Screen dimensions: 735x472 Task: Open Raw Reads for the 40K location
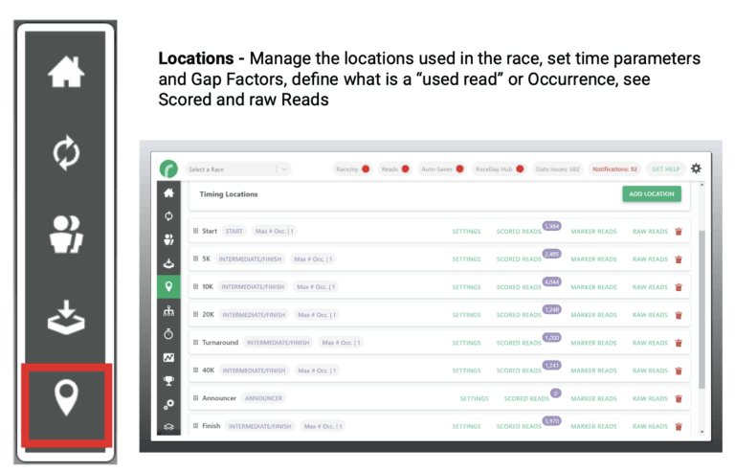coord(650,371)
